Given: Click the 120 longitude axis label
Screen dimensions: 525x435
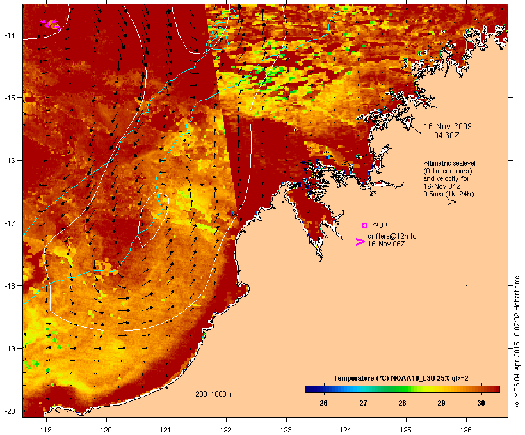Looking at the screenshot, I should [106, 430].
